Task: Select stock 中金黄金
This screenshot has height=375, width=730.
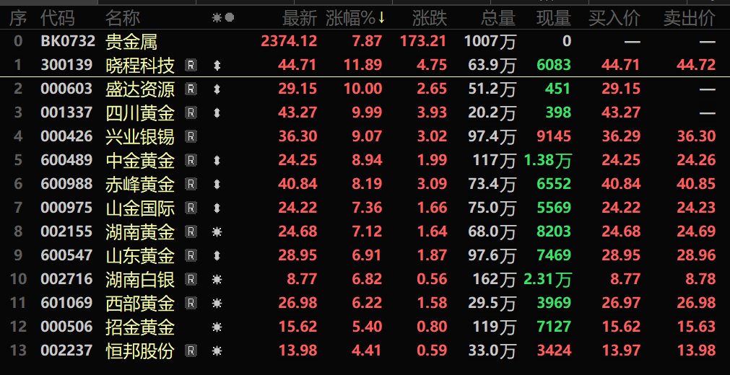Action: [140, 161]
